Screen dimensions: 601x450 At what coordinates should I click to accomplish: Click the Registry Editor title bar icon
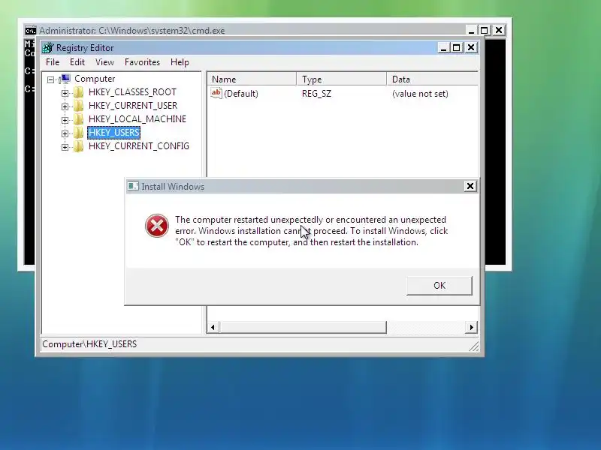[x=48, y=48]
